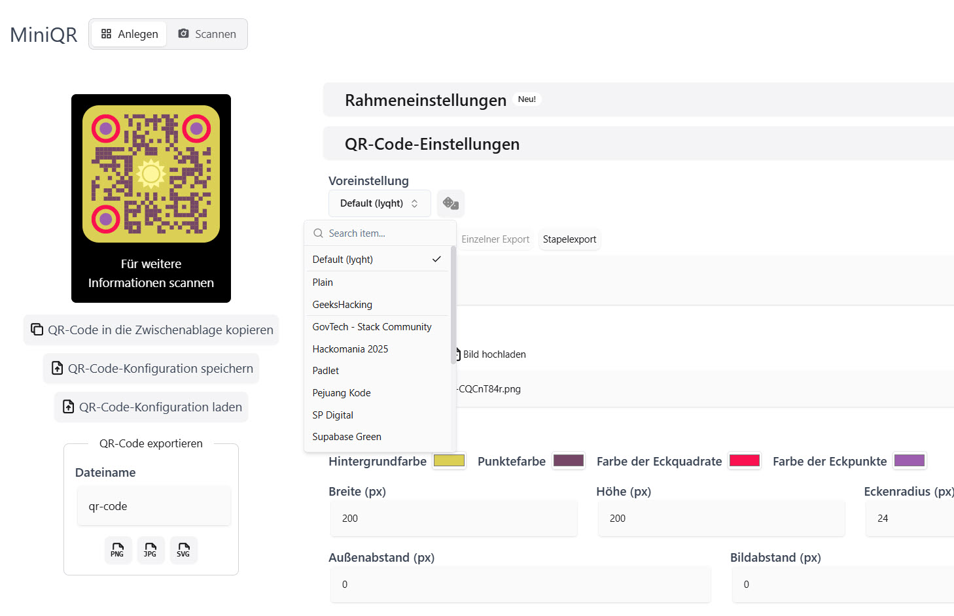Viewport: 954px width, 616px height.
Task: Select the Stapelexport tab
Action: pyautogui.click(x=569, y=239)
